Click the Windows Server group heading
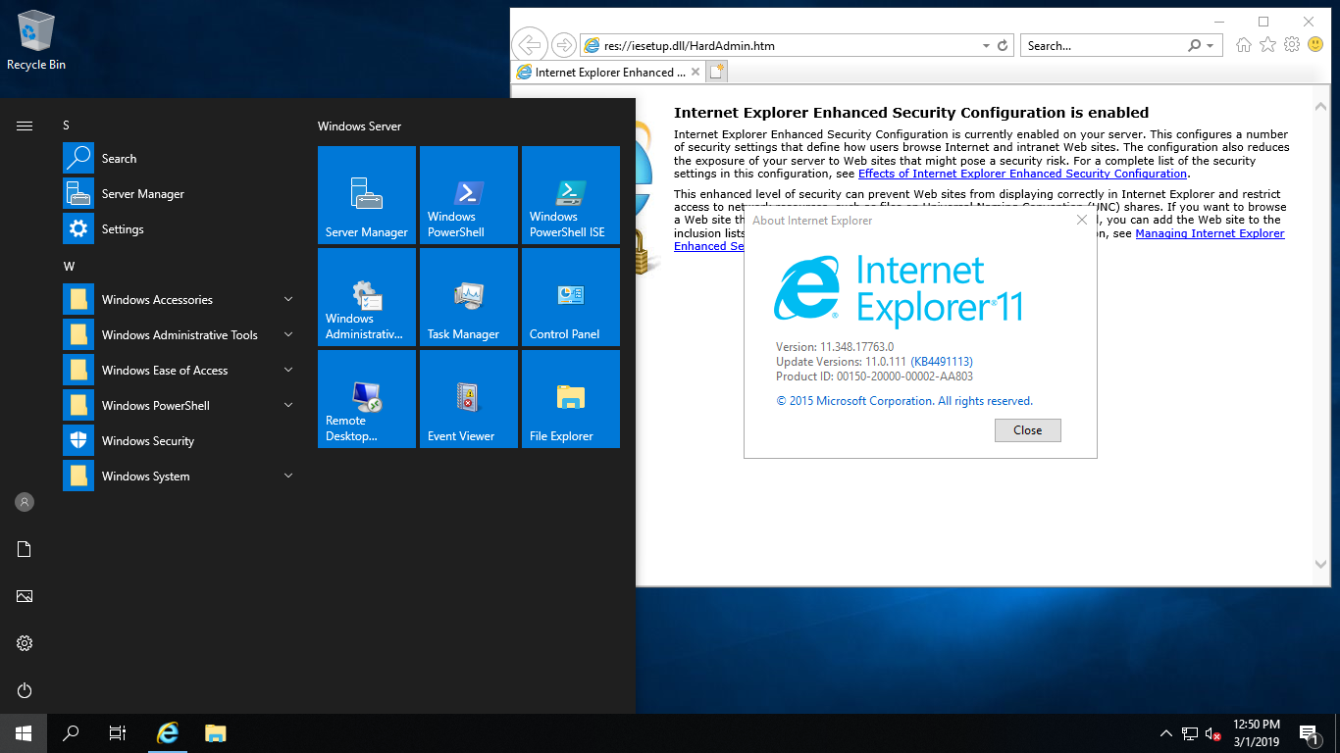 point(359,126)
